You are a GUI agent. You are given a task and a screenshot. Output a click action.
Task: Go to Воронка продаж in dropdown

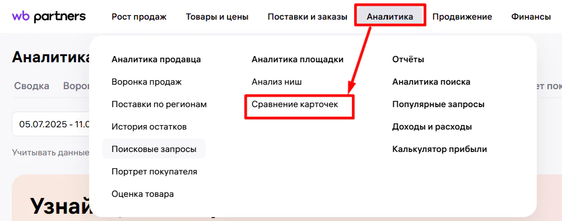click(x=147, y=82)
